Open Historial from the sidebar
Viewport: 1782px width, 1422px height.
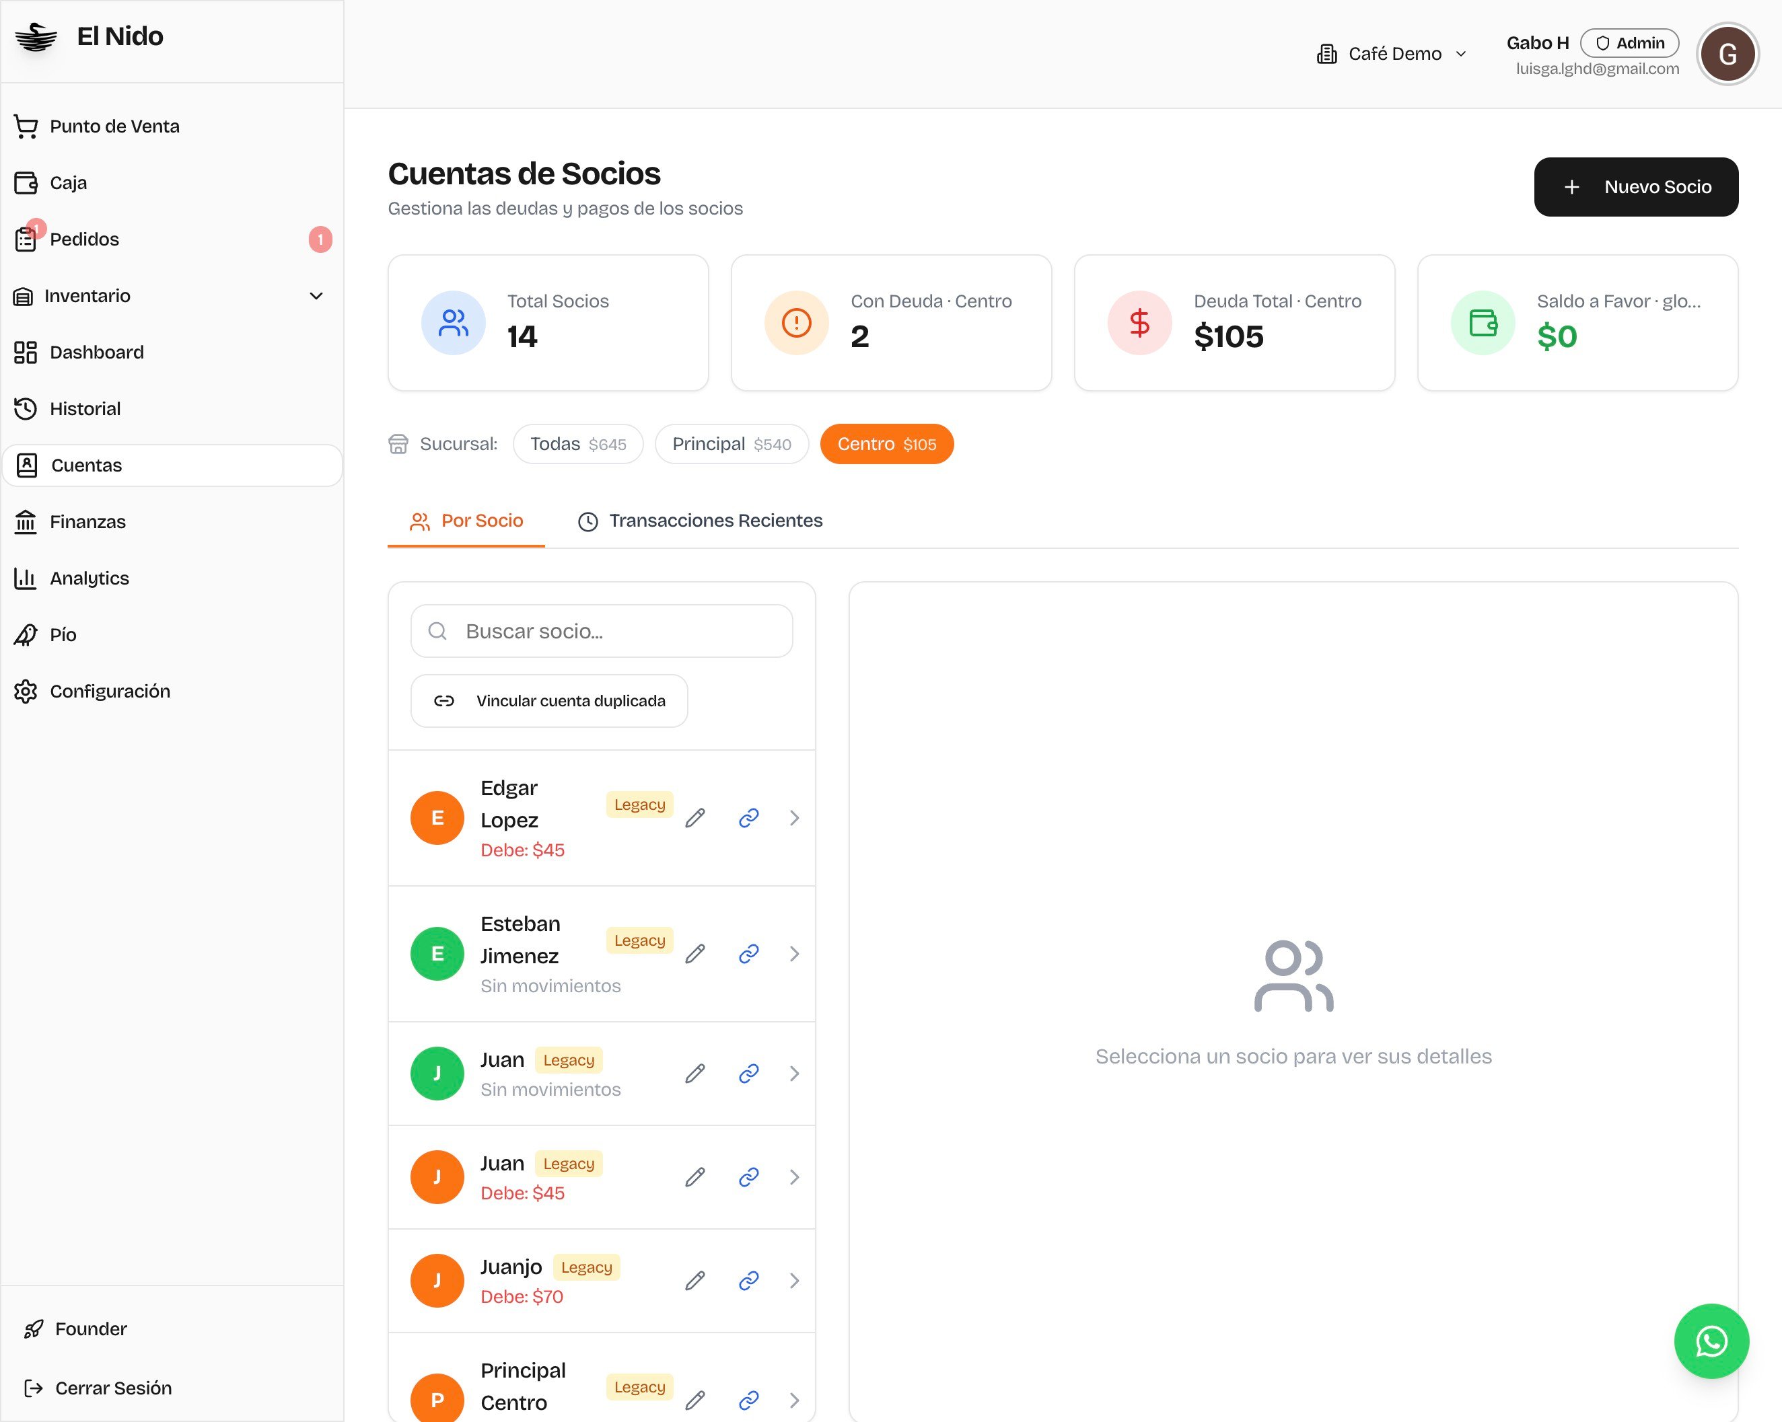coord(172,409)
